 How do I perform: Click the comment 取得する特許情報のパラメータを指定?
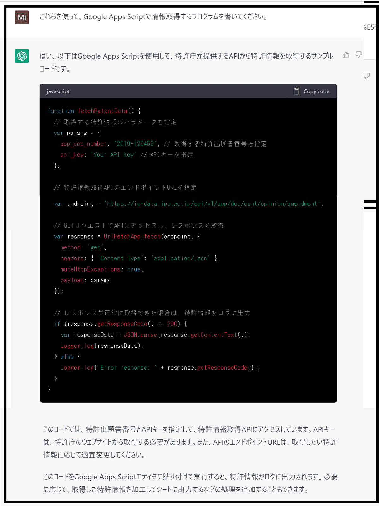(115, 122)
